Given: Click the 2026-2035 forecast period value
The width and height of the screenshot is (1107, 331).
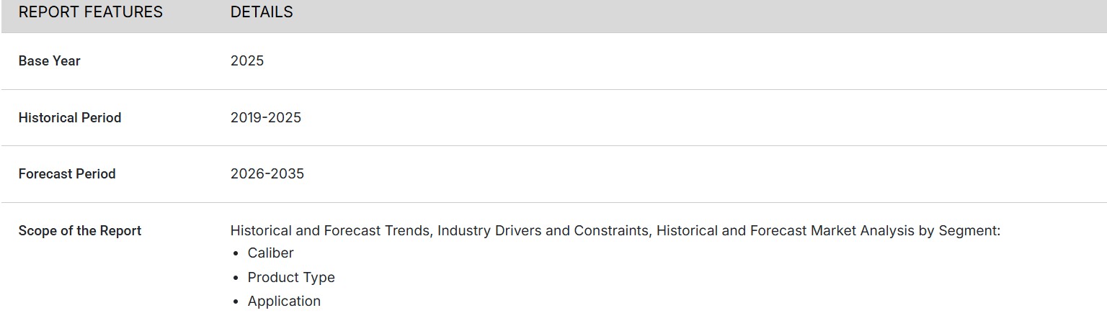Looking at the screenshot, I should pyautogui.click(x=267, y=174).
